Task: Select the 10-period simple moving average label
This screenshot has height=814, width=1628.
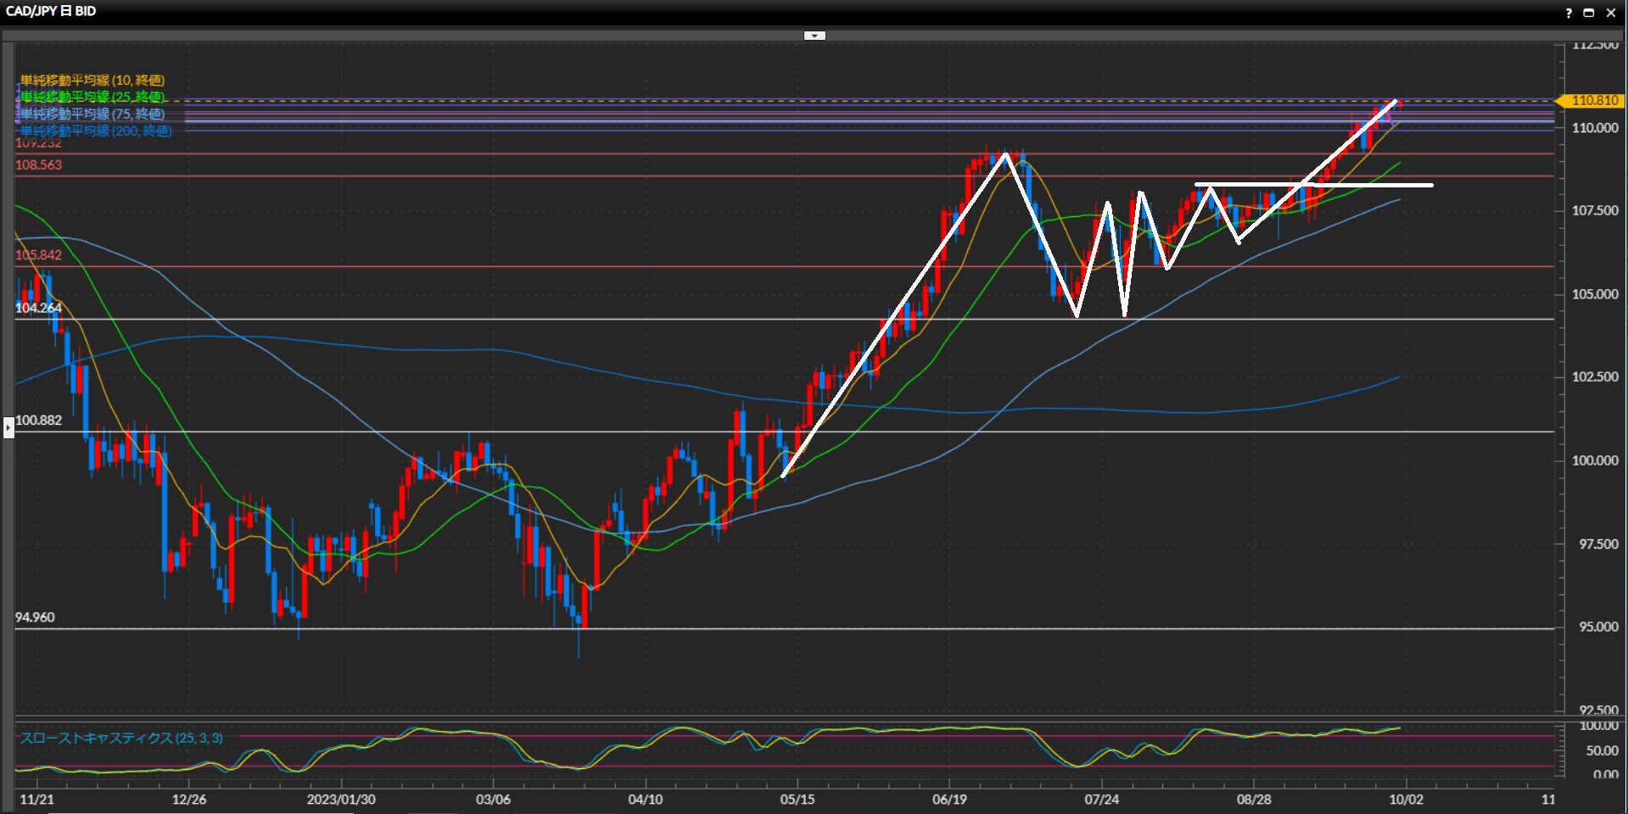Action: tap(92, 81)
